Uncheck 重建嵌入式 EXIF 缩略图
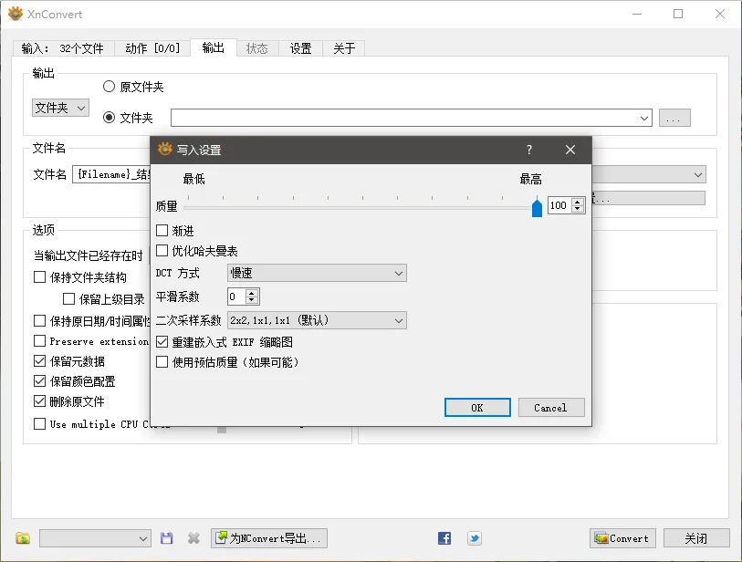 pos(162,341)
